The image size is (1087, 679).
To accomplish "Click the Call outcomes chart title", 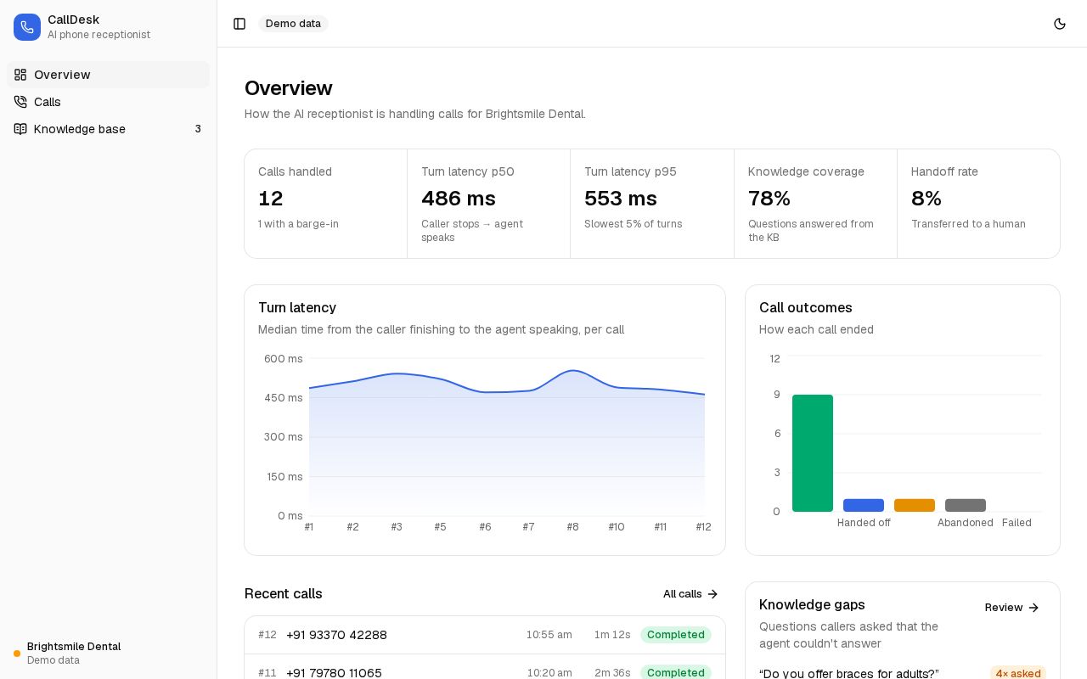I will coord(806,307).
